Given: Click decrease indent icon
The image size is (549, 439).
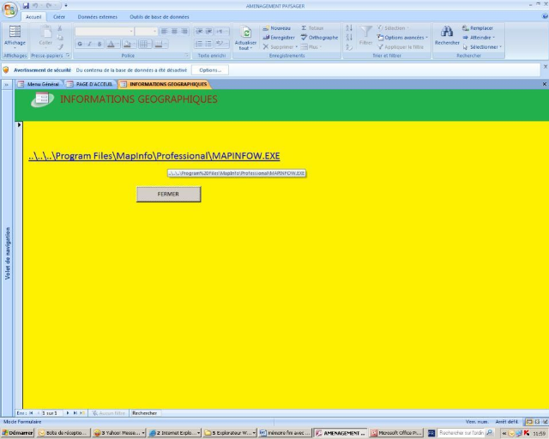Looking at the screenshot, I should tap(199, 31).
